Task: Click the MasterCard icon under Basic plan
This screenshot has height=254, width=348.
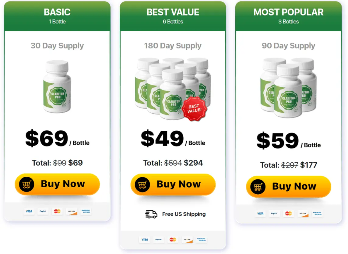Action: point(57,211)
